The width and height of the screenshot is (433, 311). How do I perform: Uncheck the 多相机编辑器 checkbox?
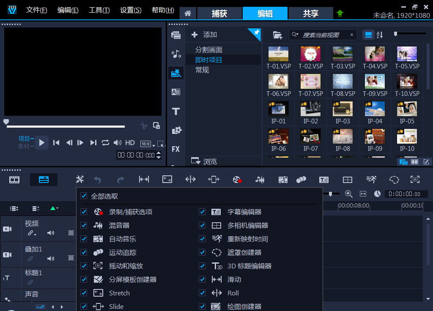pyautogui.click(x=202, y=225)
